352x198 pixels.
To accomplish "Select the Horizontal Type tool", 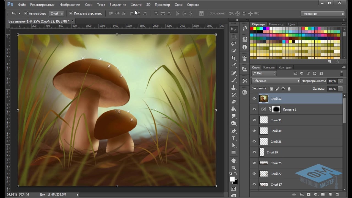I will pyautogui.click(x=233, y=138).
